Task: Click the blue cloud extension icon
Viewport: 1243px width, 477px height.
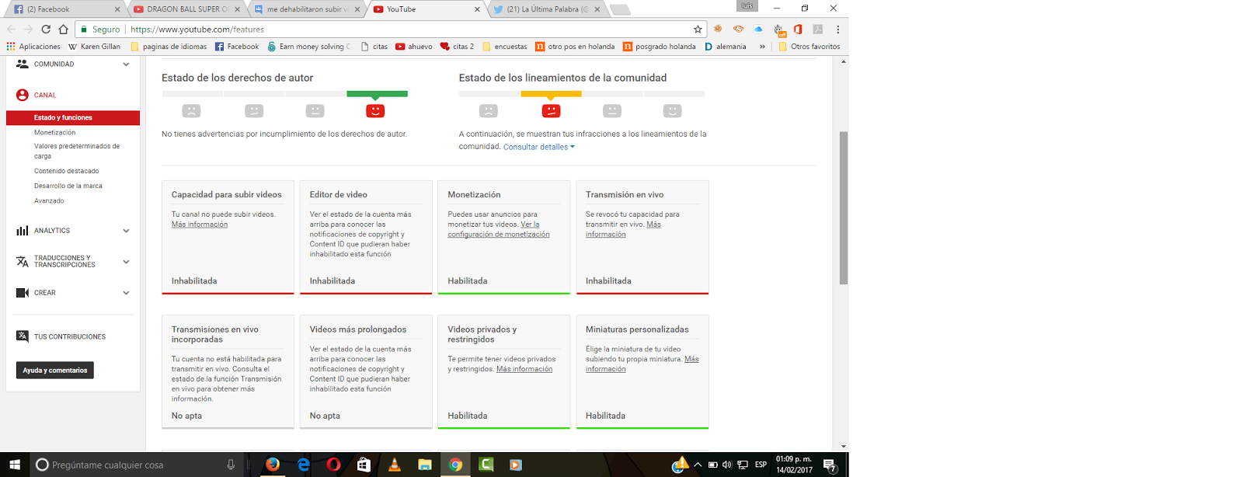Action: 758,30
